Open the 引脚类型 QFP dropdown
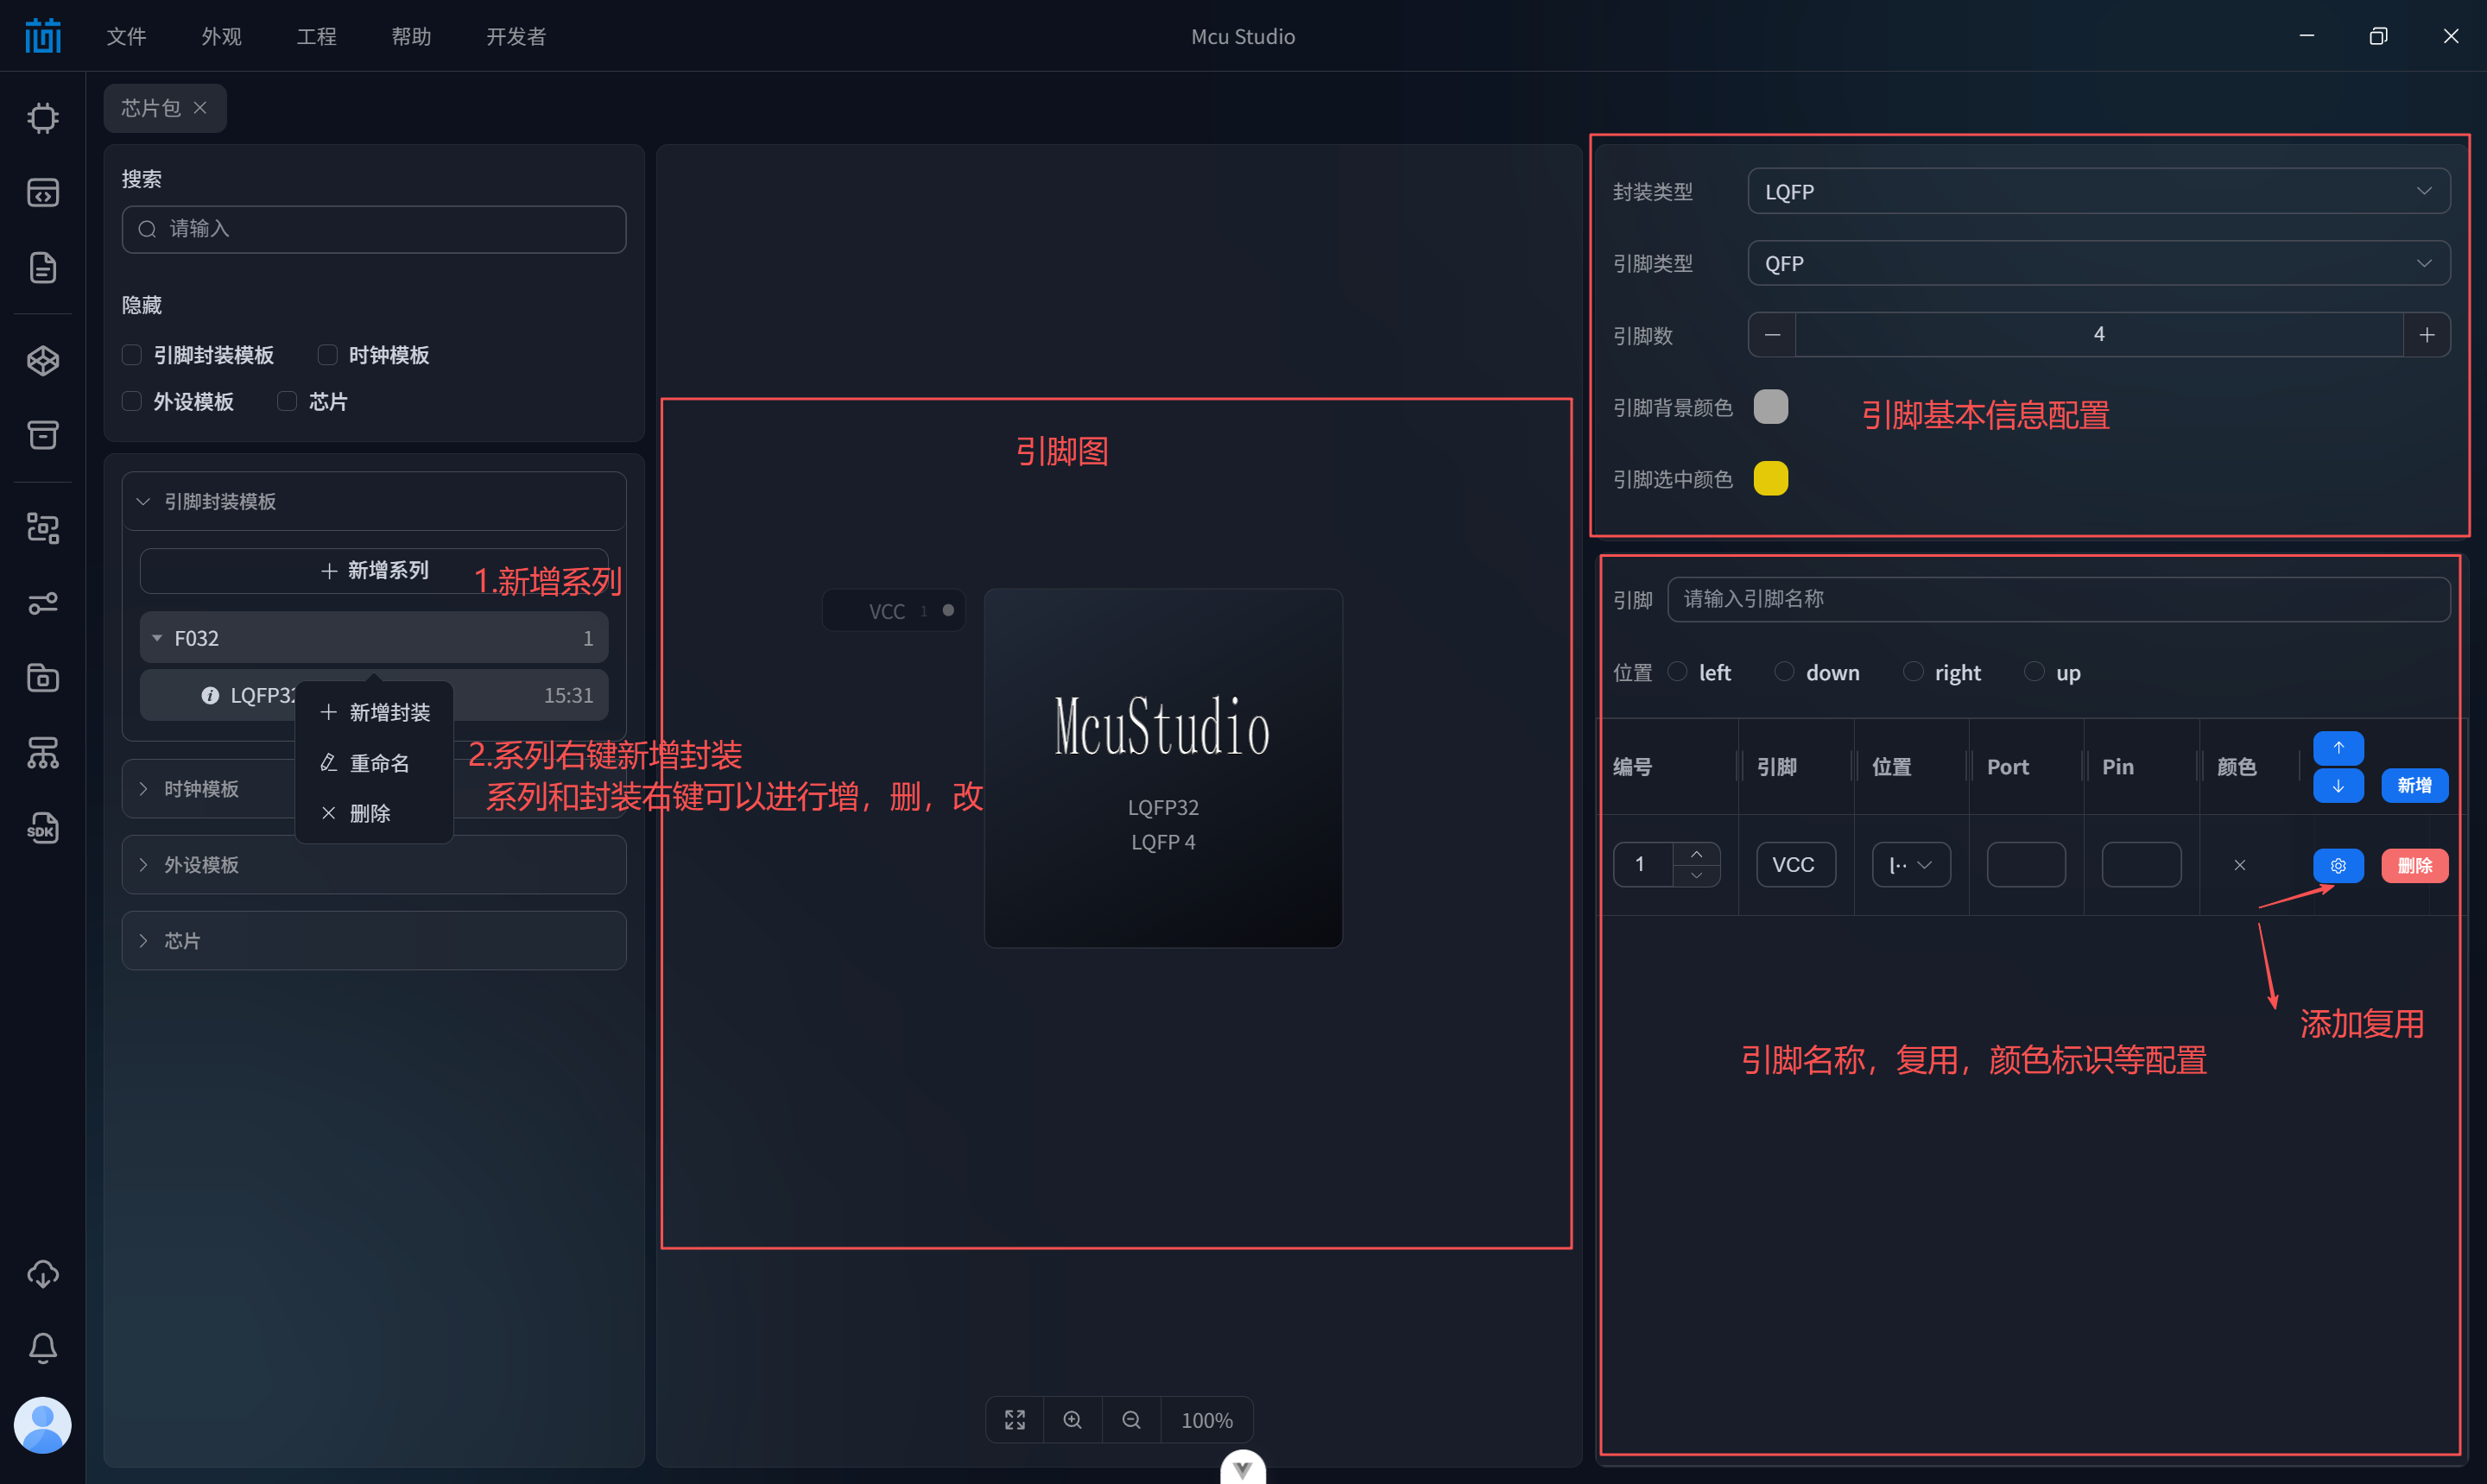The image size is (2487, 1484). [2097, 263]
